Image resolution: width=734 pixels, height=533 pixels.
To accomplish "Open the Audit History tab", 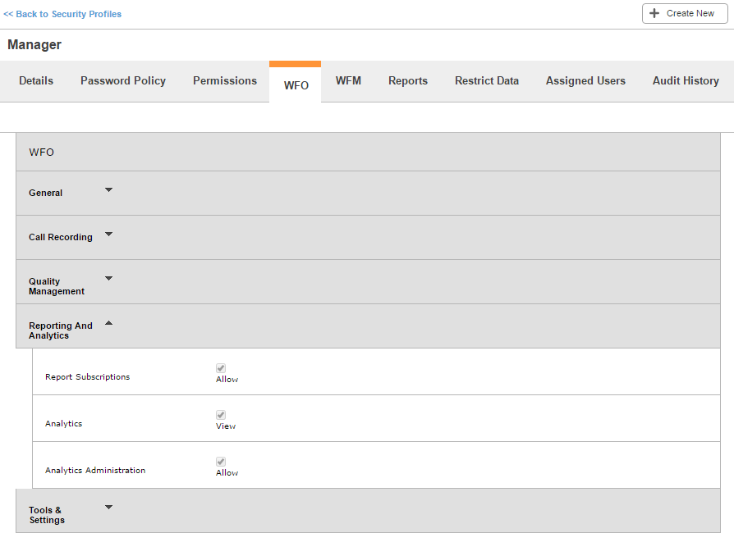I will coord(686,81).
